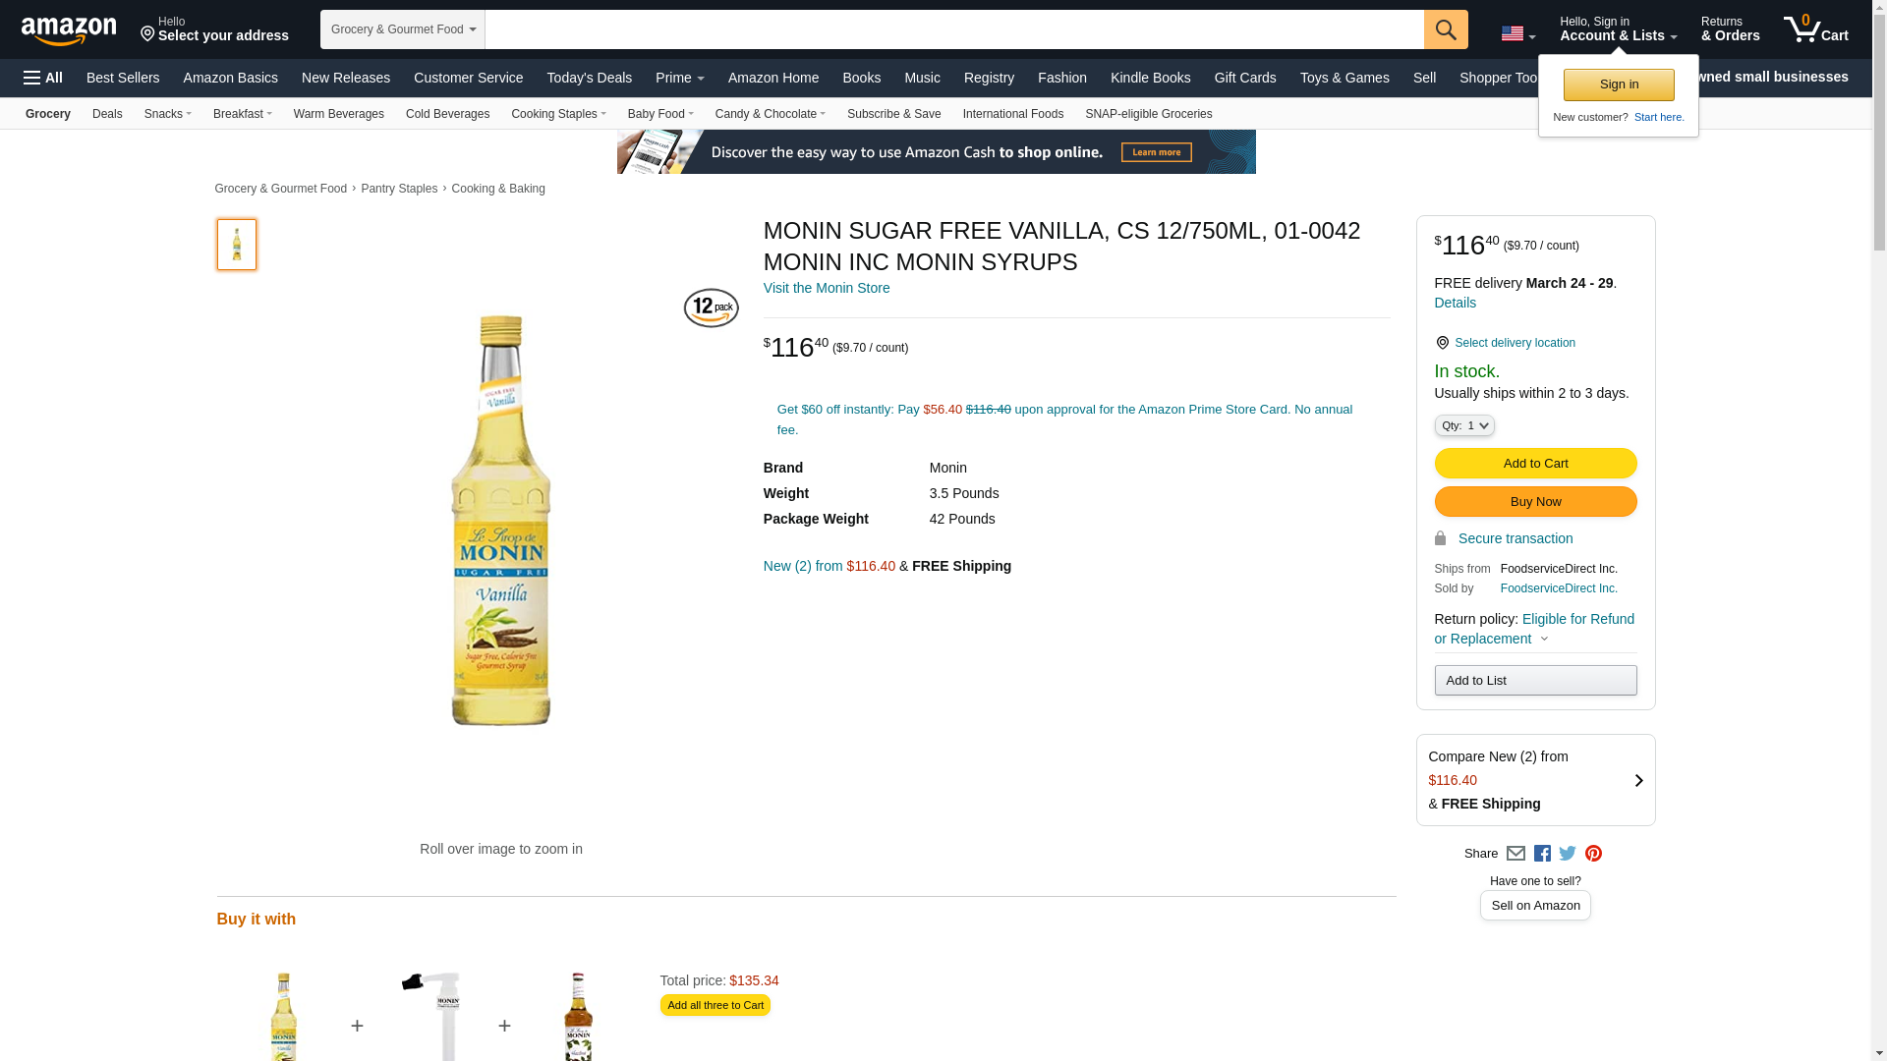This screenshot has width=1887, height=1061.
Task: Share product on Twitter icon
Action: 1568,854
